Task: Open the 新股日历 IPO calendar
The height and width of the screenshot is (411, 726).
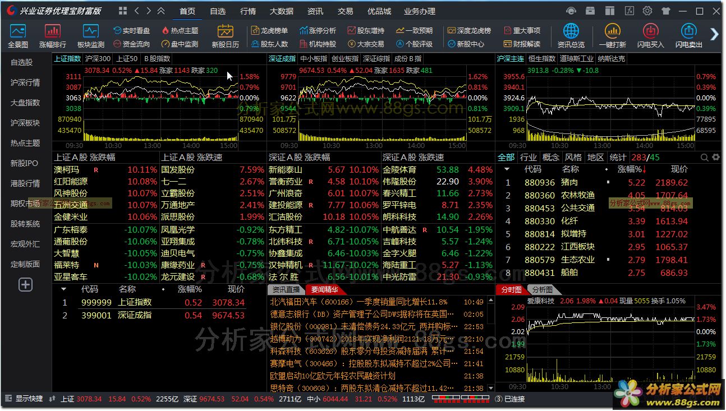Action: [x=225, y=36]
